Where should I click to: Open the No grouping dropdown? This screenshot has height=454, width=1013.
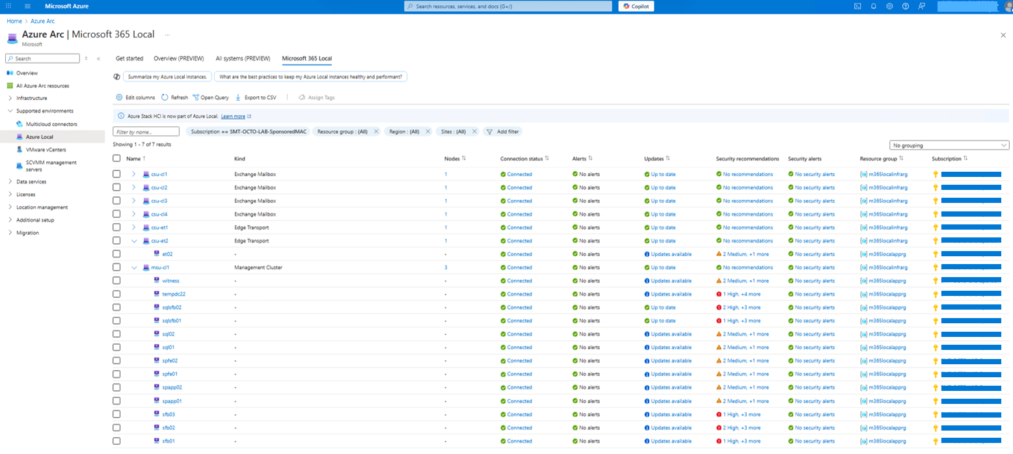pos(949,145)
